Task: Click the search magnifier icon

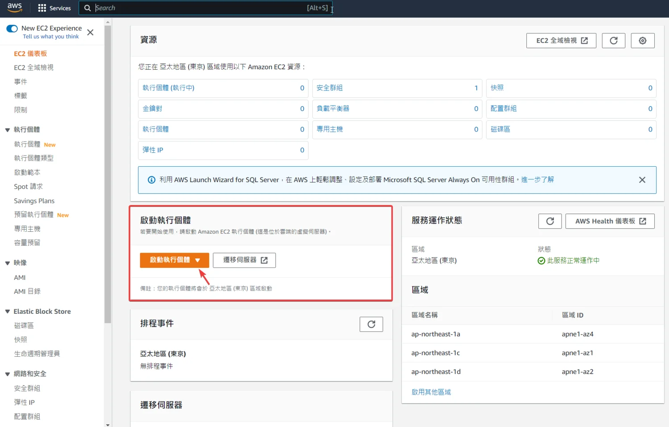Action: pyautogui.click(x=87, y=8)
